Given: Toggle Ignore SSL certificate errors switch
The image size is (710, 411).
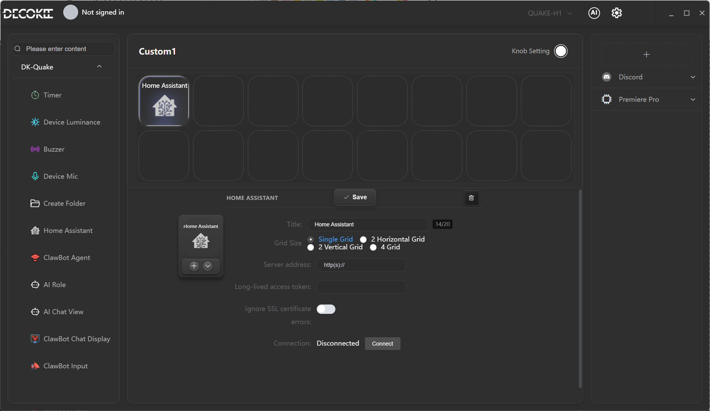Looking at the screenshot, I should 326,309.
